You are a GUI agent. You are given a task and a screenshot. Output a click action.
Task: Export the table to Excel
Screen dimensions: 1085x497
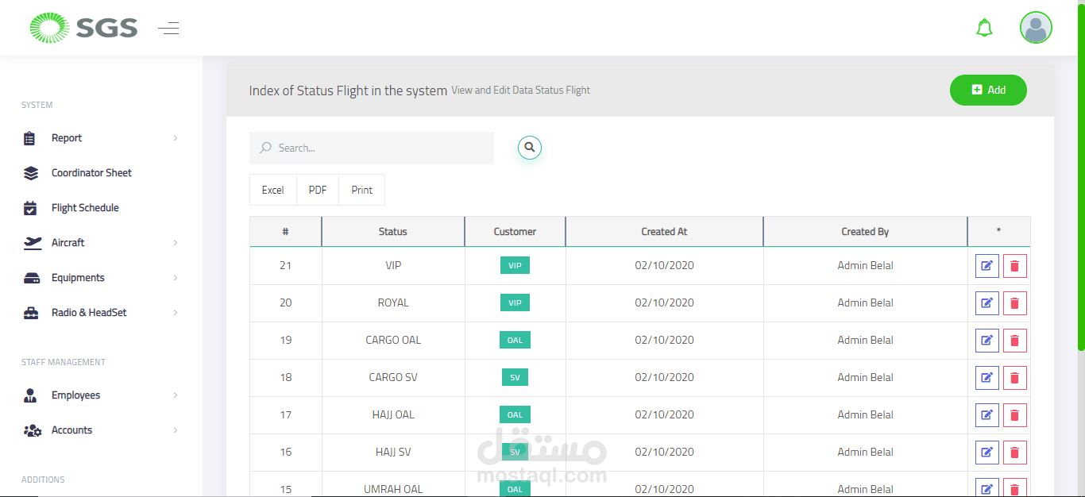pos(273,190)
